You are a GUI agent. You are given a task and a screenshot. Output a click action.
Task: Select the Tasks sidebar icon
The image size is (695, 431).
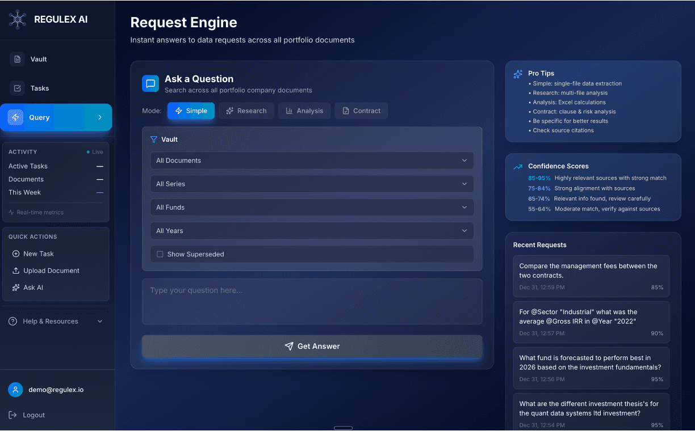point(17,88)
